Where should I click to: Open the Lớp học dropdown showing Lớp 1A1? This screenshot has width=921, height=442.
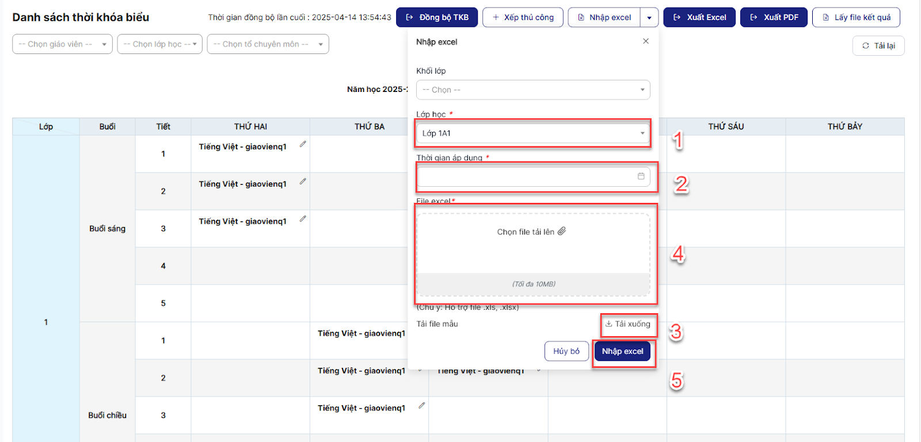click(533, 133)
